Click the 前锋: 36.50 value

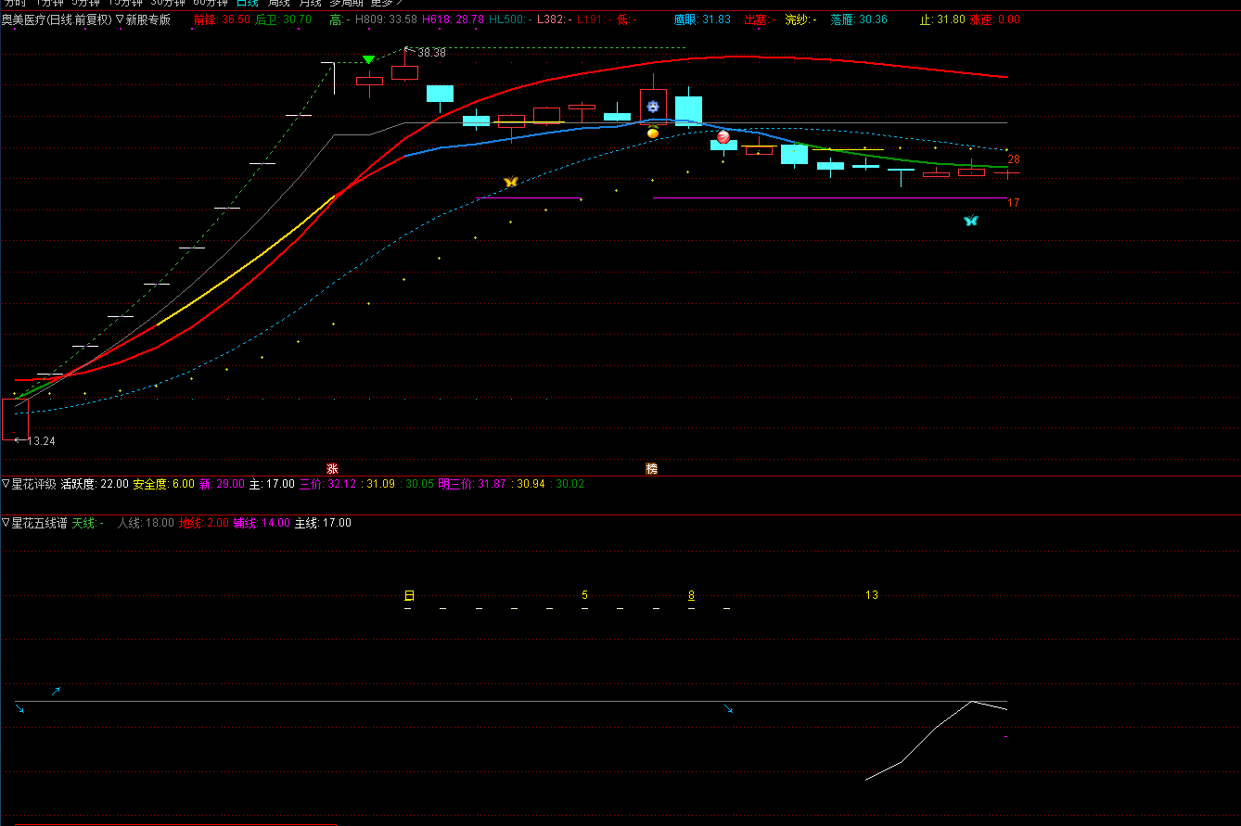pyautogui.click(x=222, y=19)
